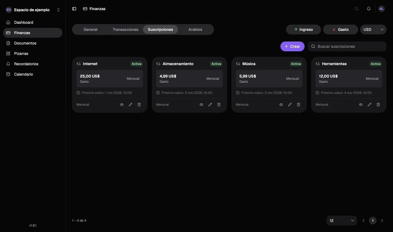
Task: Toggle the sidebar panel icon
Action: (x=74, y=9)
